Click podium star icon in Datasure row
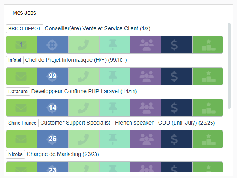 207,108
